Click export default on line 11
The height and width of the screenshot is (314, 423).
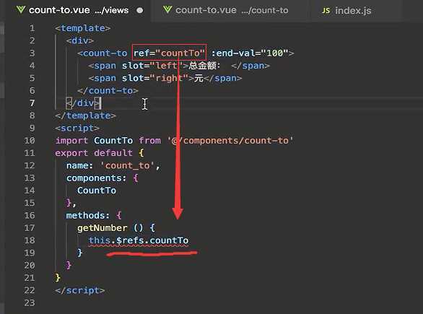pos(94,153)
